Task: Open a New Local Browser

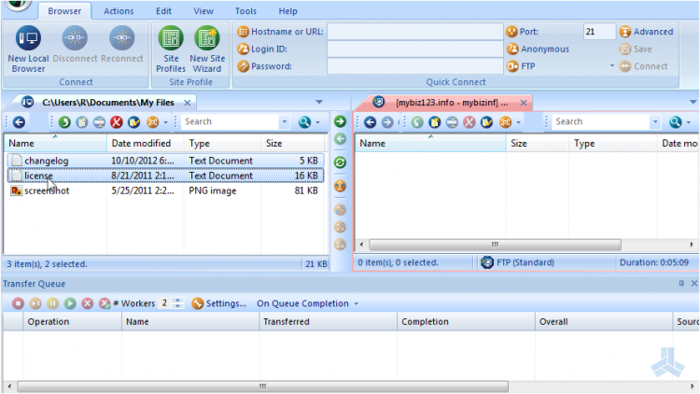Action: pos(28,49)
